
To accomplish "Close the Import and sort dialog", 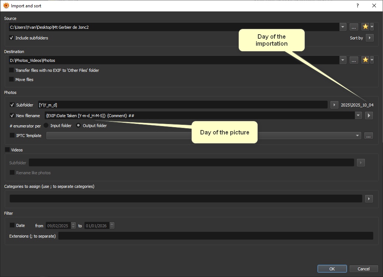I will click(x=374, y=6).
